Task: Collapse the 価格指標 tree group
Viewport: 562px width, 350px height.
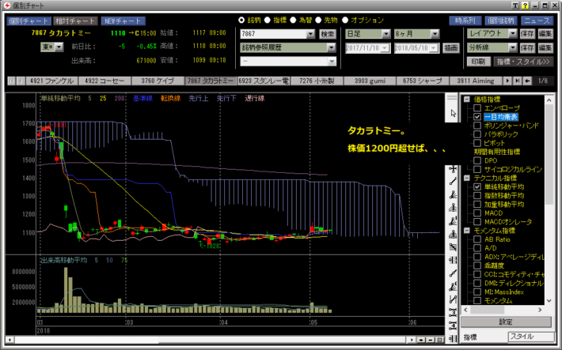Action: pos(467,99)
